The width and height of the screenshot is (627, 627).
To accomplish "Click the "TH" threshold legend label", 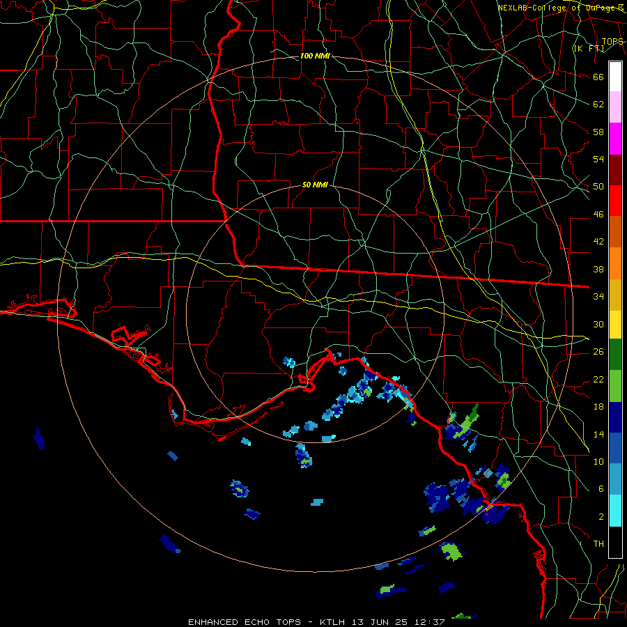I will 598,543.
